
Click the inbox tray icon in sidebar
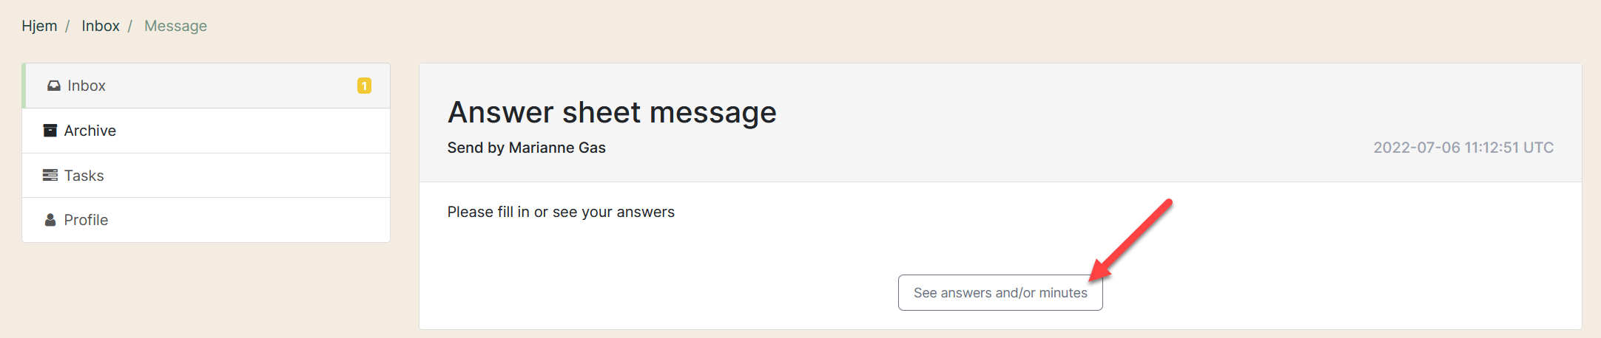53,86
